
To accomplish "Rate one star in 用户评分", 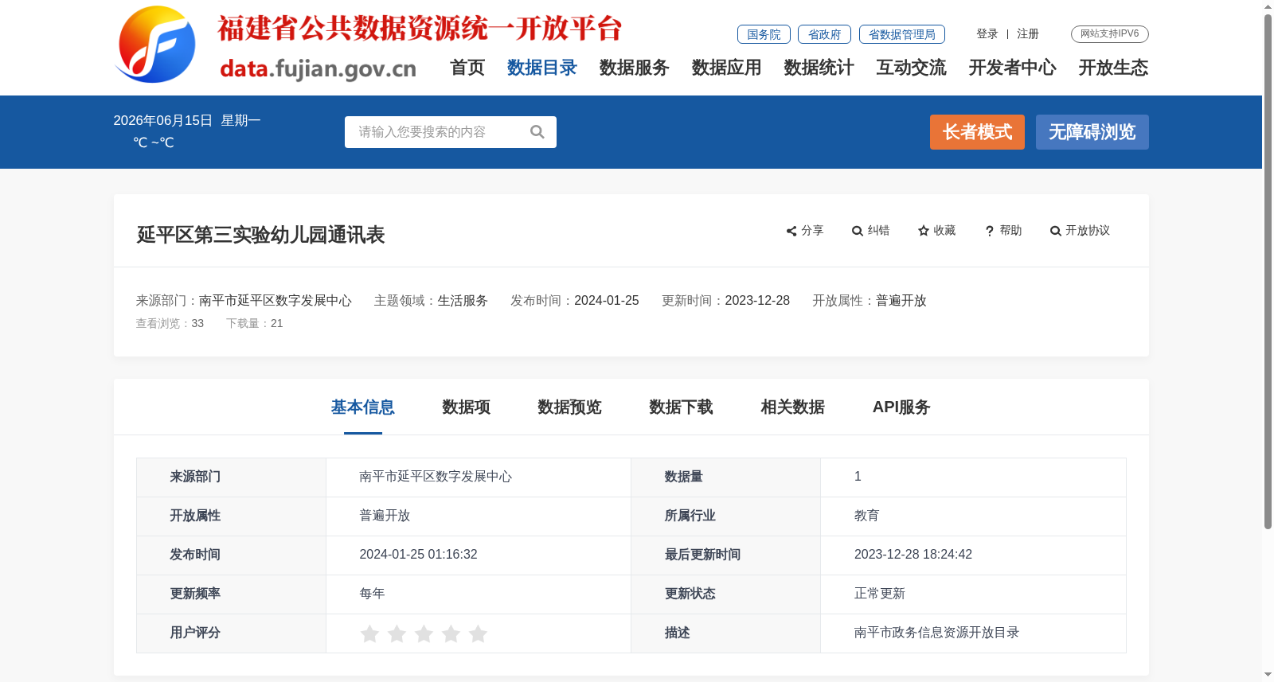I will pyautogui.click(x=369, y=633).
